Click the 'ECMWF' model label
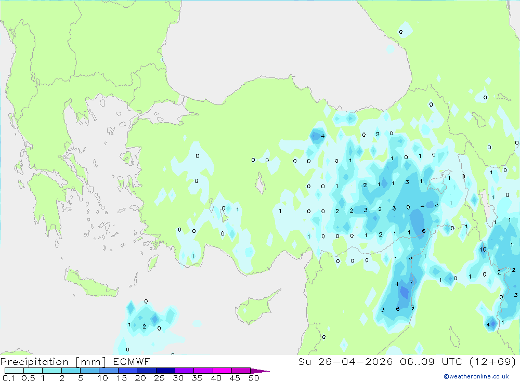Screen dimensions: 520x381 132,361
